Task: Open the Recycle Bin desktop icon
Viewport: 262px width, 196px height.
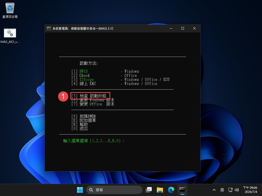Action: 10,10
